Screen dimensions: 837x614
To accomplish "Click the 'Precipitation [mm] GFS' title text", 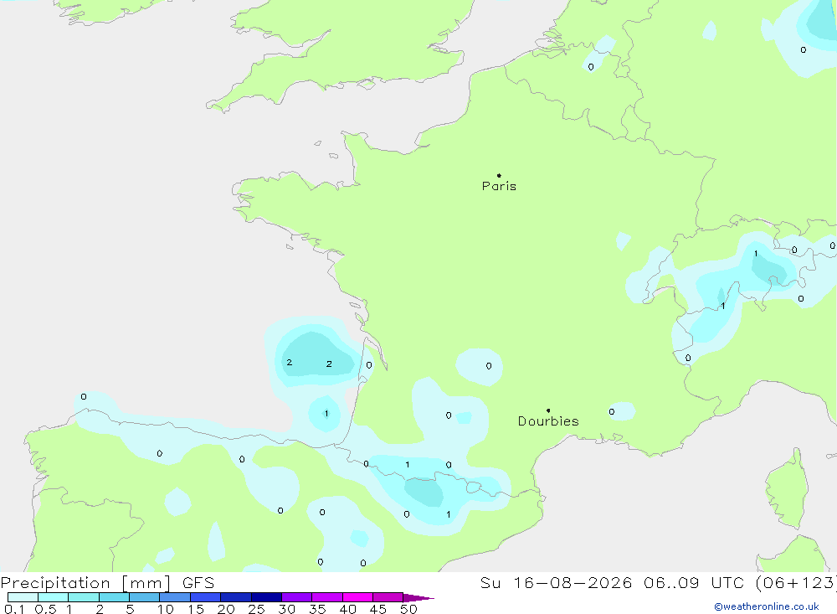I will [x=107, y=582].
